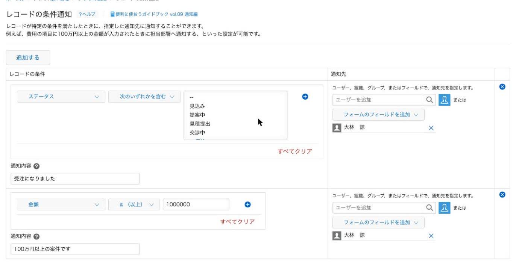
Task: Click the ユーザーを追加 search box in the second notification
Action: (378, 208)
